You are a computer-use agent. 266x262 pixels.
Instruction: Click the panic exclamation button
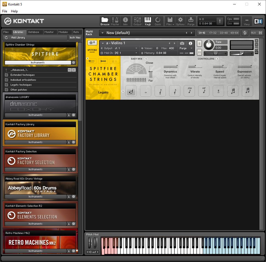coord(220,21)
